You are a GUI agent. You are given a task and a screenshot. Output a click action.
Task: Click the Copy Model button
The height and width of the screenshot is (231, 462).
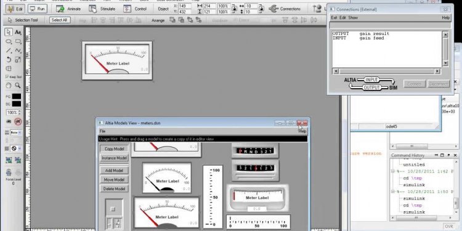click(115, 149)
